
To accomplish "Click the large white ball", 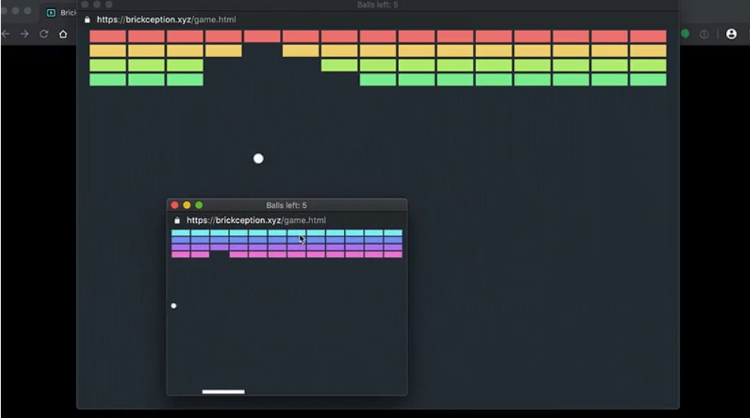I will [x=258, y=158].
